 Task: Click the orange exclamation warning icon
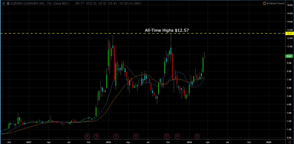point(264,3)
